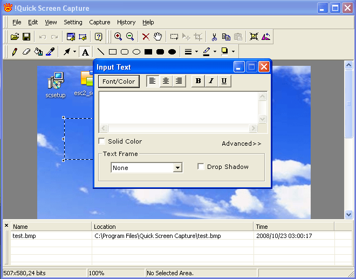Click the Font/Color button

[x=119, y=81]
